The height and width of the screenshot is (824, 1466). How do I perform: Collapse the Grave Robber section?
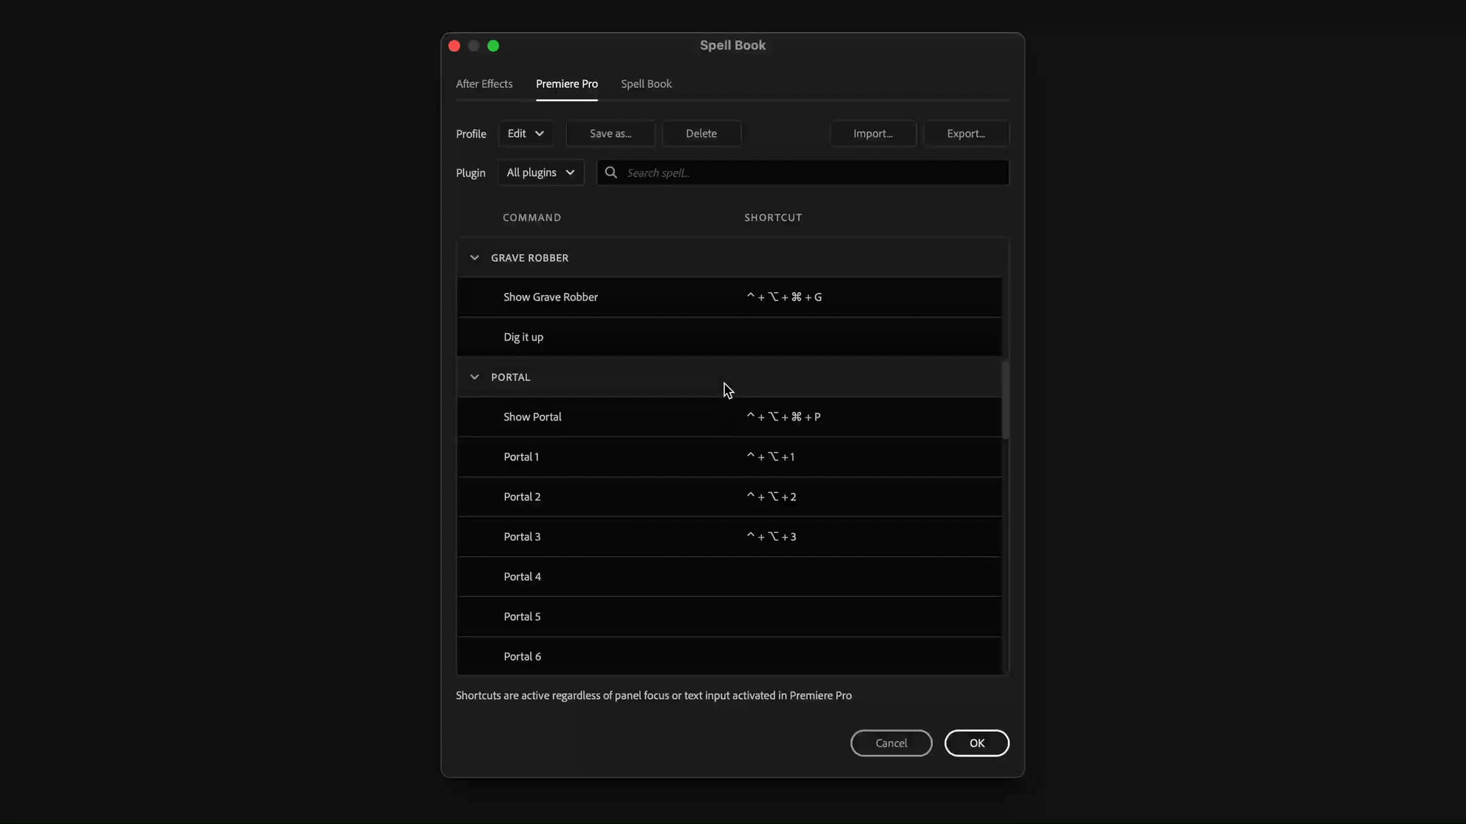(x=474, y=258)
